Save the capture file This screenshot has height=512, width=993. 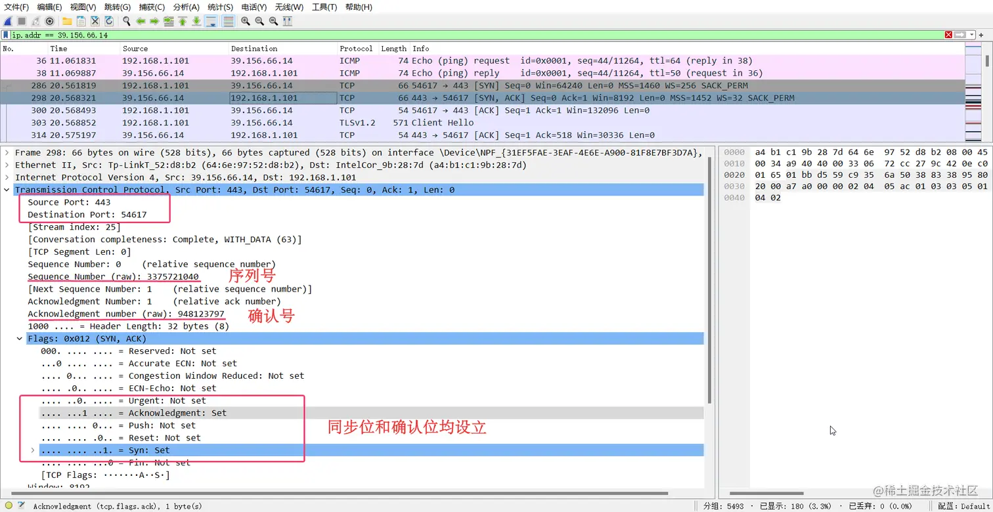click(81, 21)
